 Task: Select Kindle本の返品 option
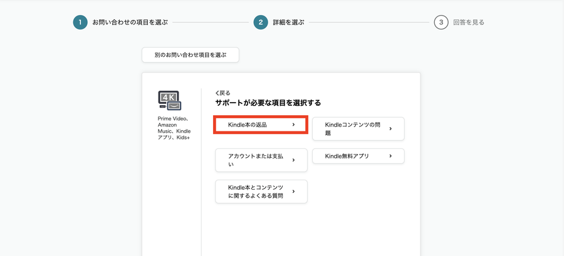[x=261, y=125]
